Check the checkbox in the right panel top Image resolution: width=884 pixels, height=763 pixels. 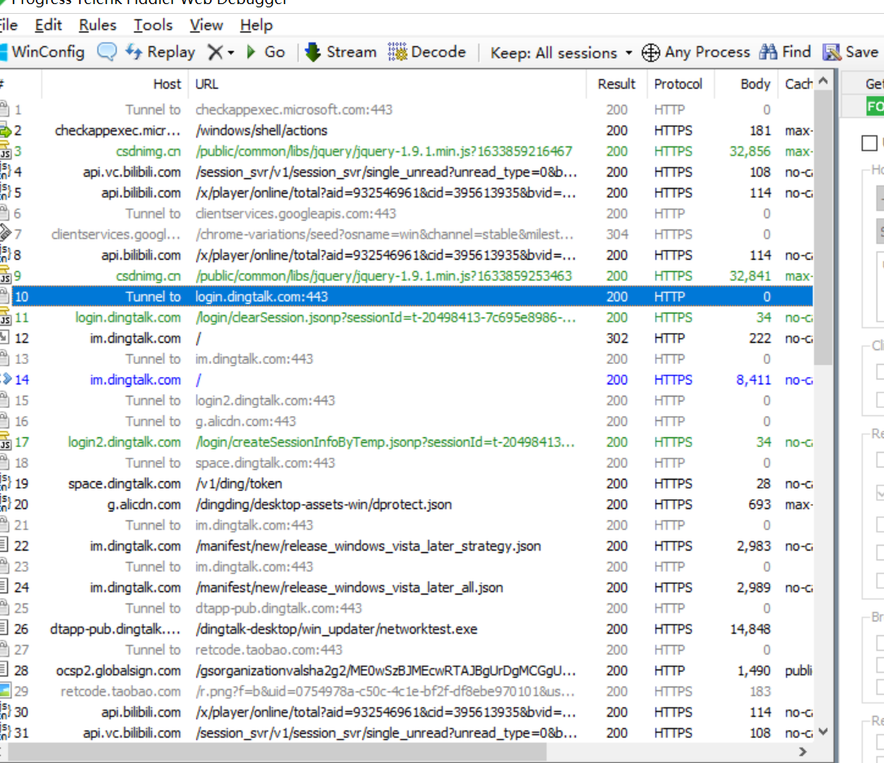(x=869, y=143)
